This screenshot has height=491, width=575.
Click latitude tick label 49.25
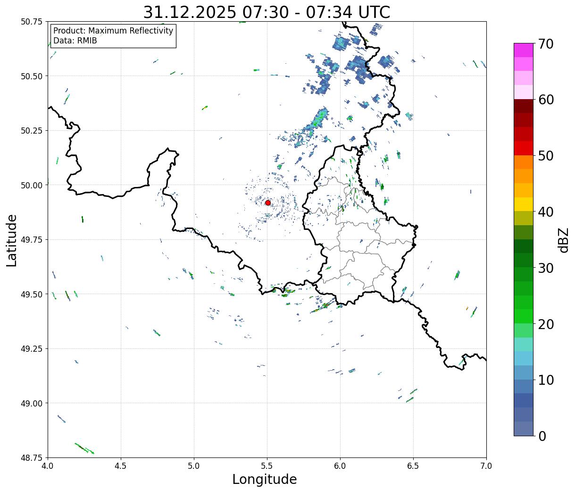32,348
